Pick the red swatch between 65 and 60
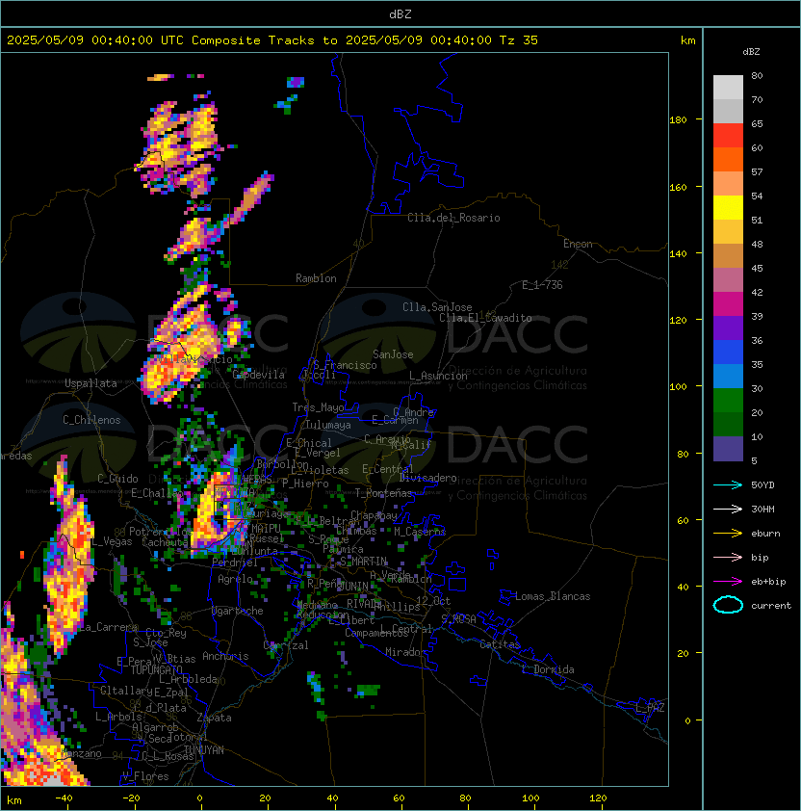This screenshot has width=801, height=811. [x=728, y=136]
